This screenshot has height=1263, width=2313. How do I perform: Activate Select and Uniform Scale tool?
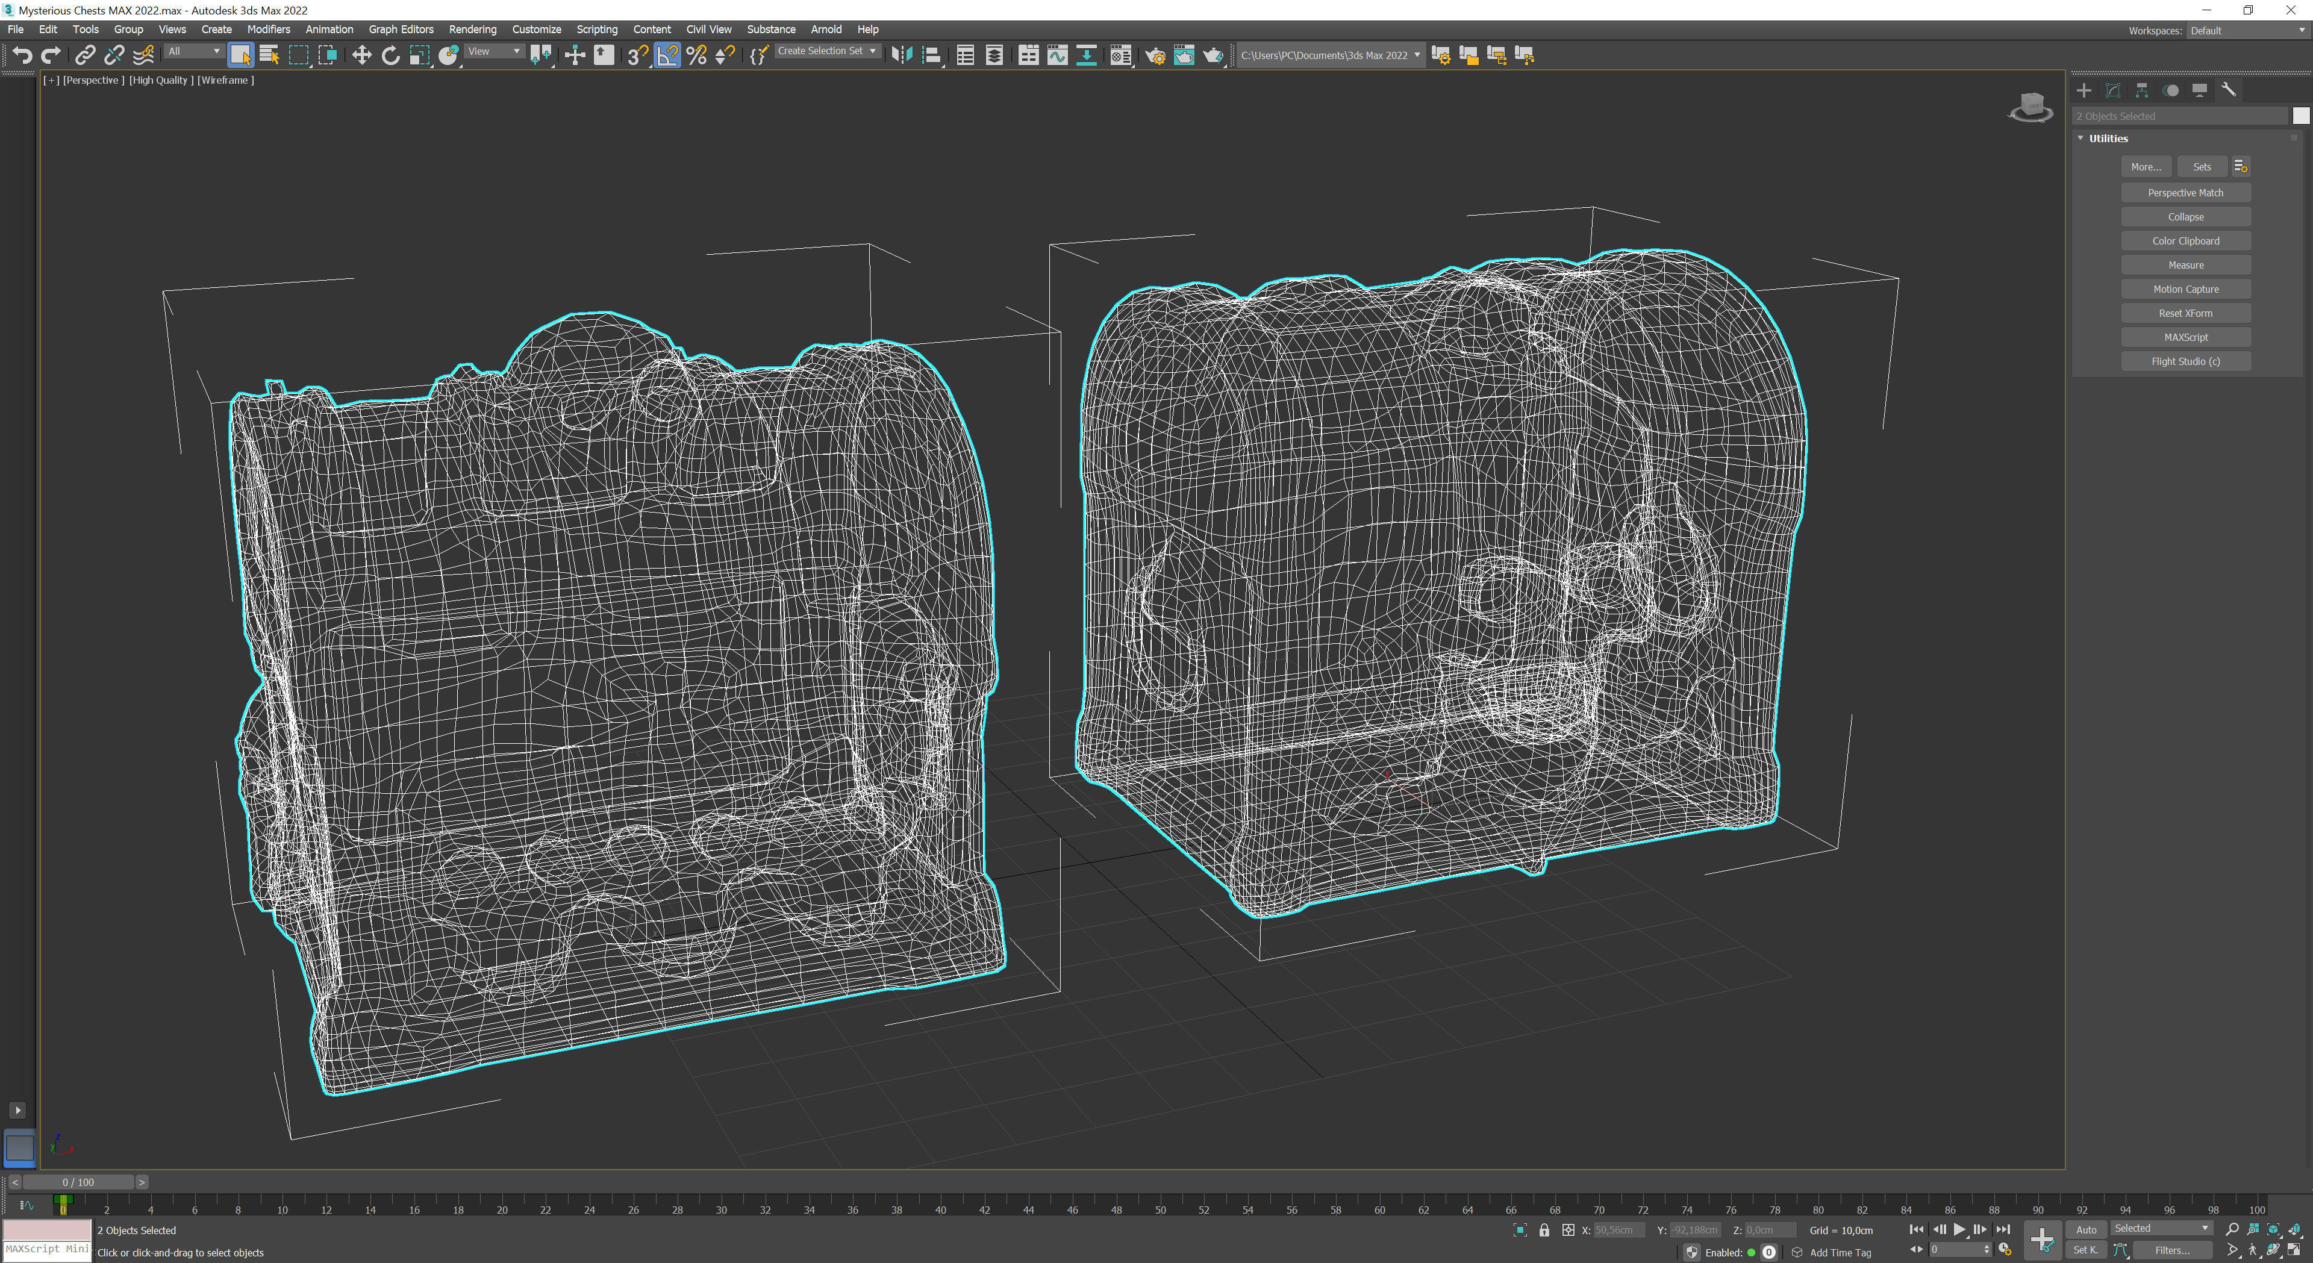419,55
